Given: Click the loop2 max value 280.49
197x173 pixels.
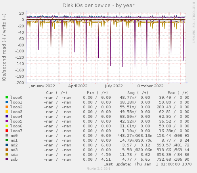Looking at the screenshot, I should pos(164,107).
